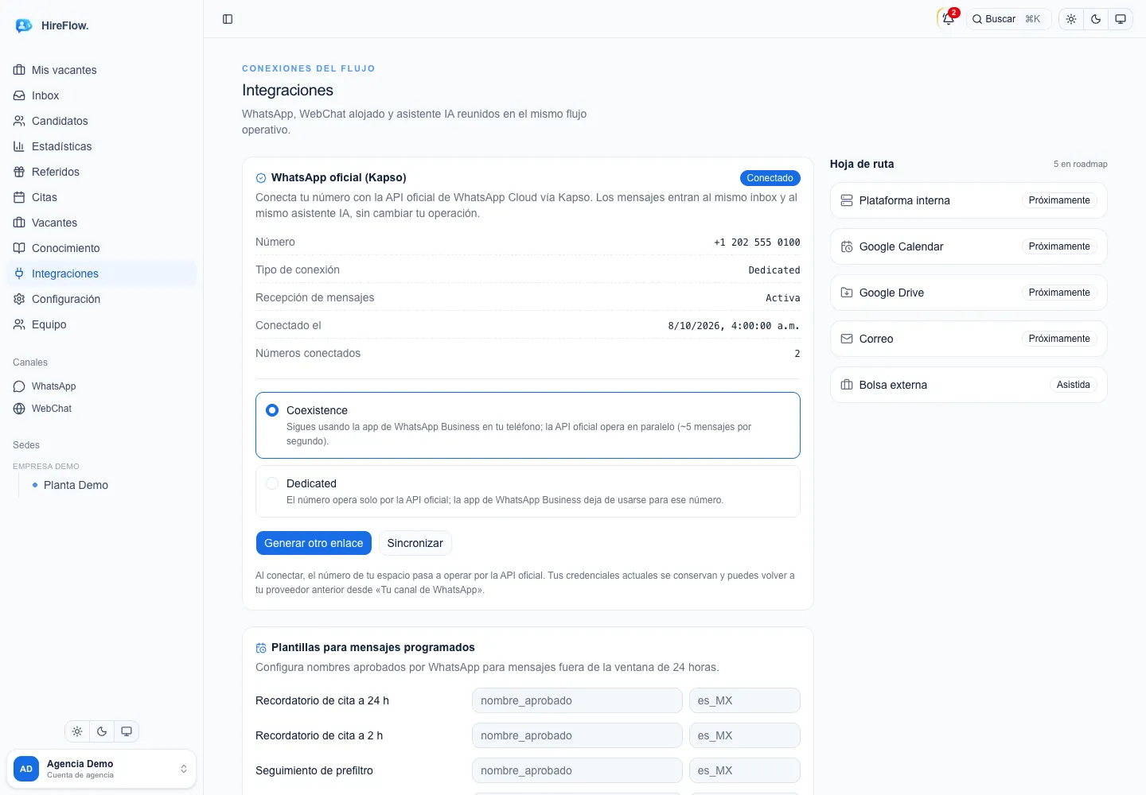Select the Dedicated radio option
The height and width of the screenshot is (795, 1146).
[272, 483]
